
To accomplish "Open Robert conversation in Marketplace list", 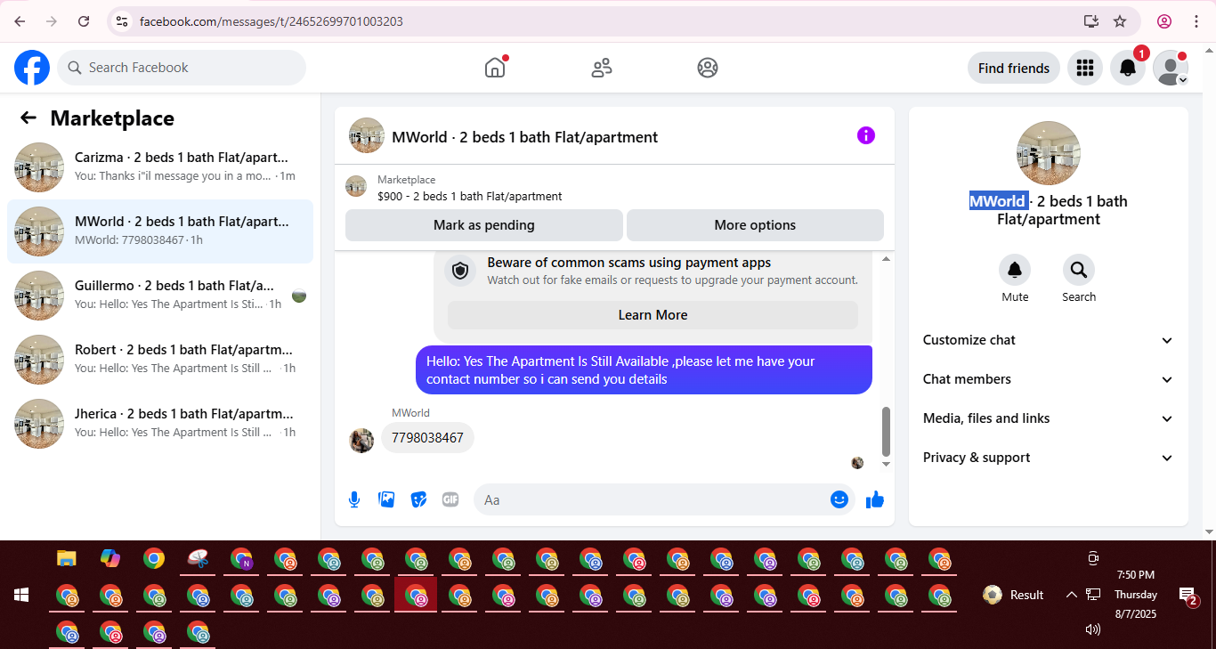I will point(160,360).
